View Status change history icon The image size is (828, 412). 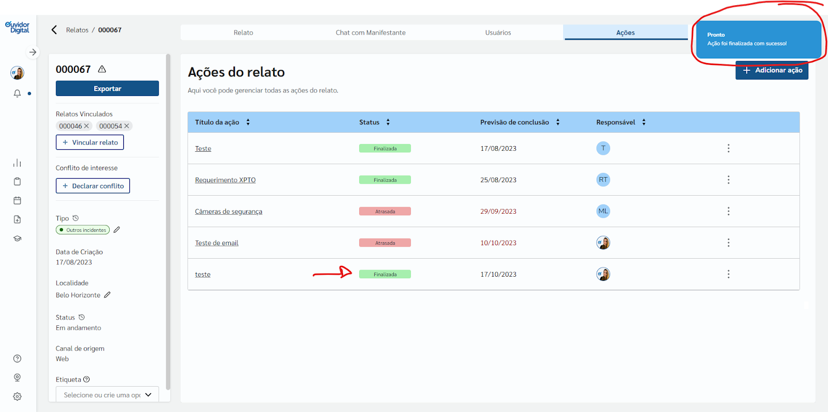(x=82, y=317)
